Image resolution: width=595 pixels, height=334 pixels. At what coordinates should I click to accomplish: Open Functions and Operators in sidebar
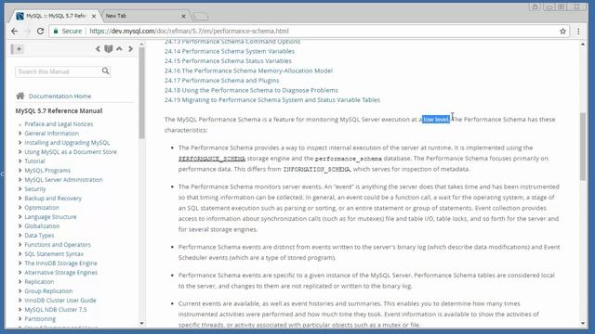point(58,245)
